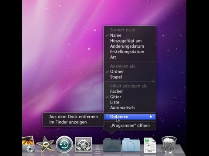
Task: Show contents as Gitter
Action: pos(130,97)
